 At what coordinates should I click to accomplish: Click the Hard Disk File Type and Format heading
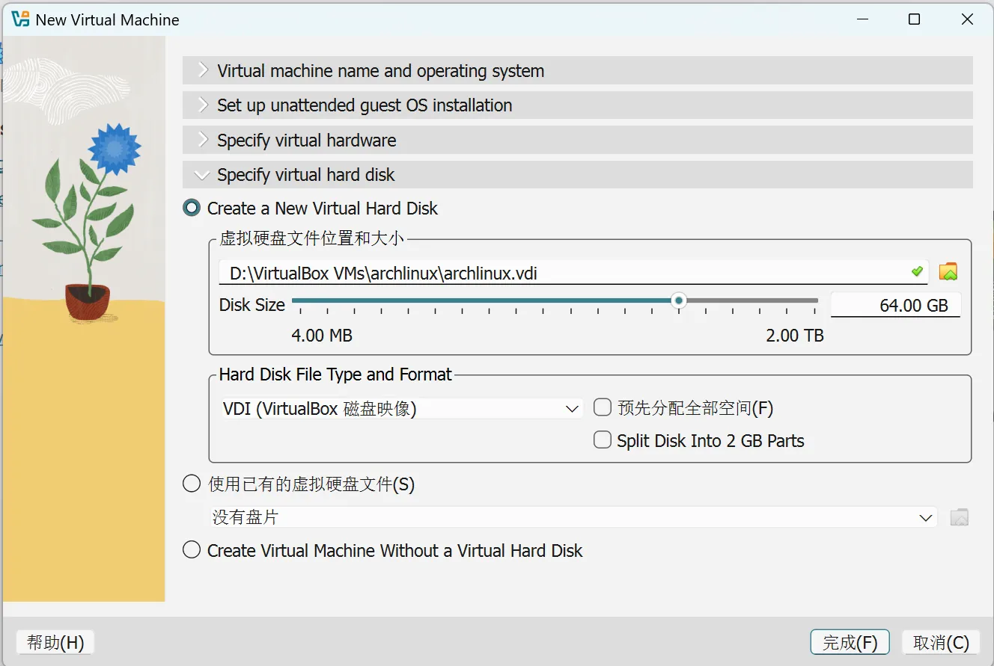pyautogui.click(x=335, y=374)
